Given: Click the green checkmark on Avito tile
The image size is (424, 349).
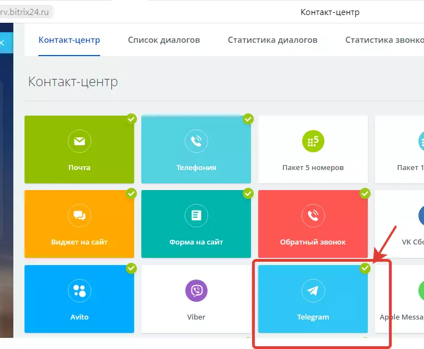Looking at the screenshot, I should click(131, 268).
